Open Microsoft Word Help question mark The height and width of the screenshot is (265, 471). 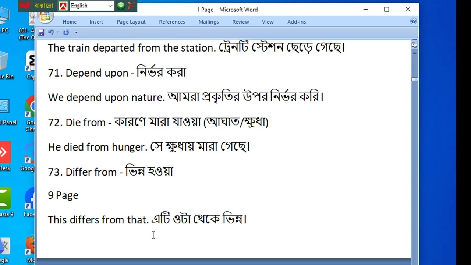(x=414, y=21)
